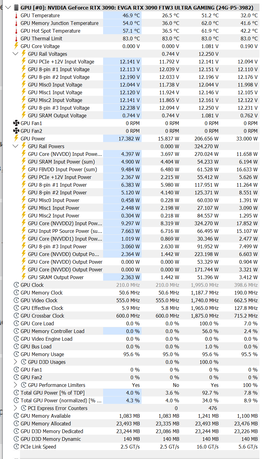
Task: Click the lightning icon for GPU SRAM Output Power
Action: pyautogui.click(x=24, y=277)
